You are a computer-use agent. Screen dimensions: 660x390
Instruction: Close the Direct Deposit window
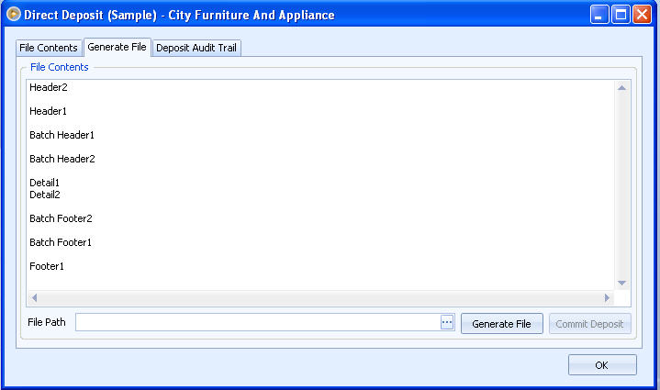click(x=643, y=15)
